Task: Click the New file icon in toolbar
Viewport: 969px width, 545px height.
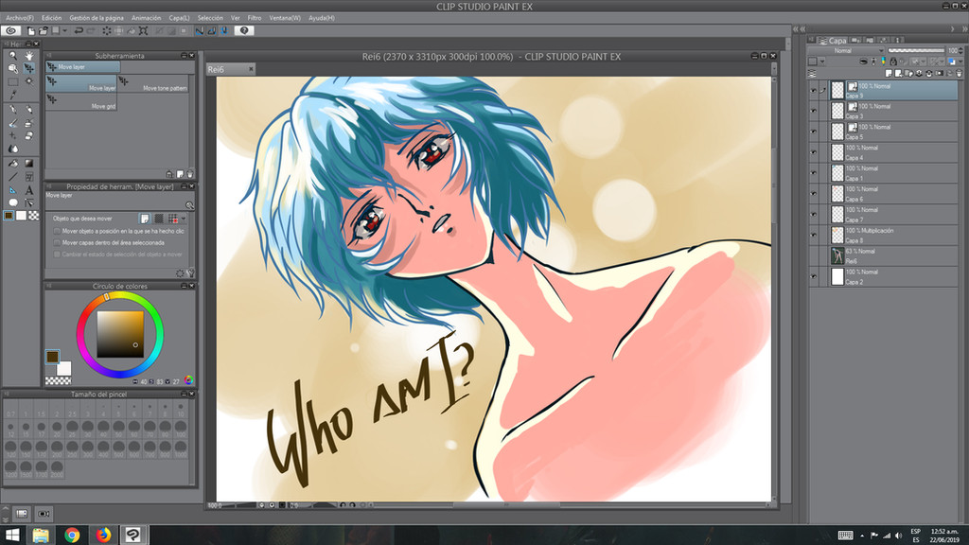Action: 31,30
